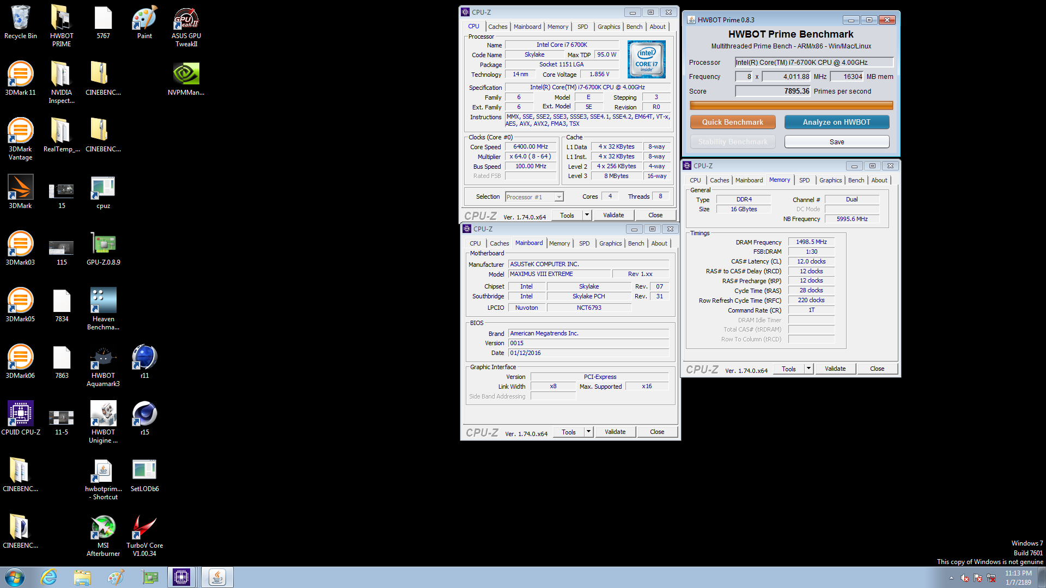Click Close button in Mainboard CPU-Z window
The height and width of the screenshot is (588, 1046).
[656, 432]
